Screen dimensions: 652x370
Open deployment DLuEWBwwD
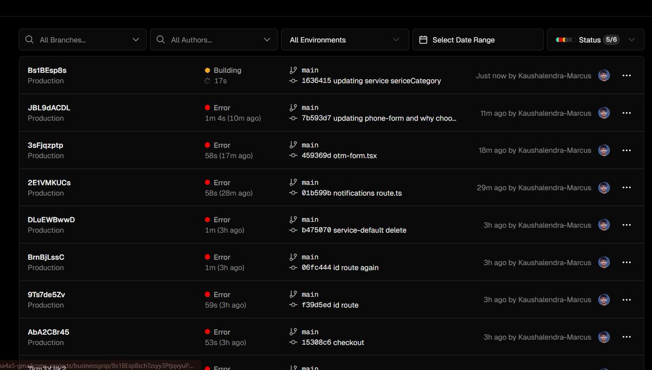[51, 220]
